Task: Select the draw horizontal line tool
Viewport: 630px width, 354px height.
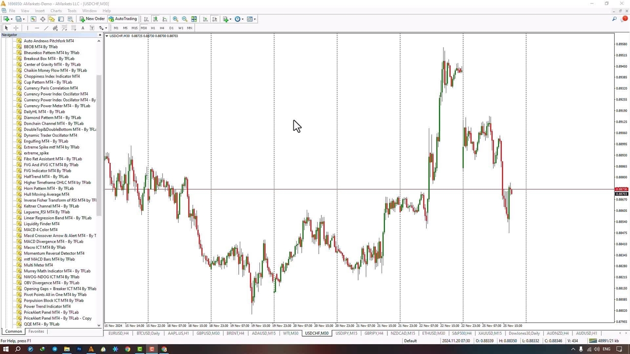Action: (36, 28)
